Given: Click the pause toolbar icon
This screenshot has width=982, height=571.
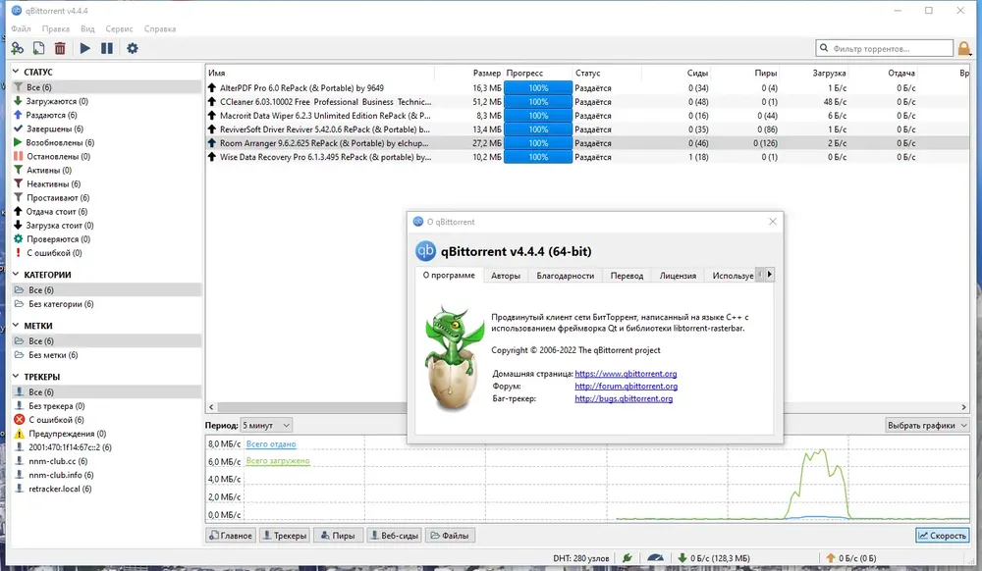Looking at the screenshot, I should 107,48.
